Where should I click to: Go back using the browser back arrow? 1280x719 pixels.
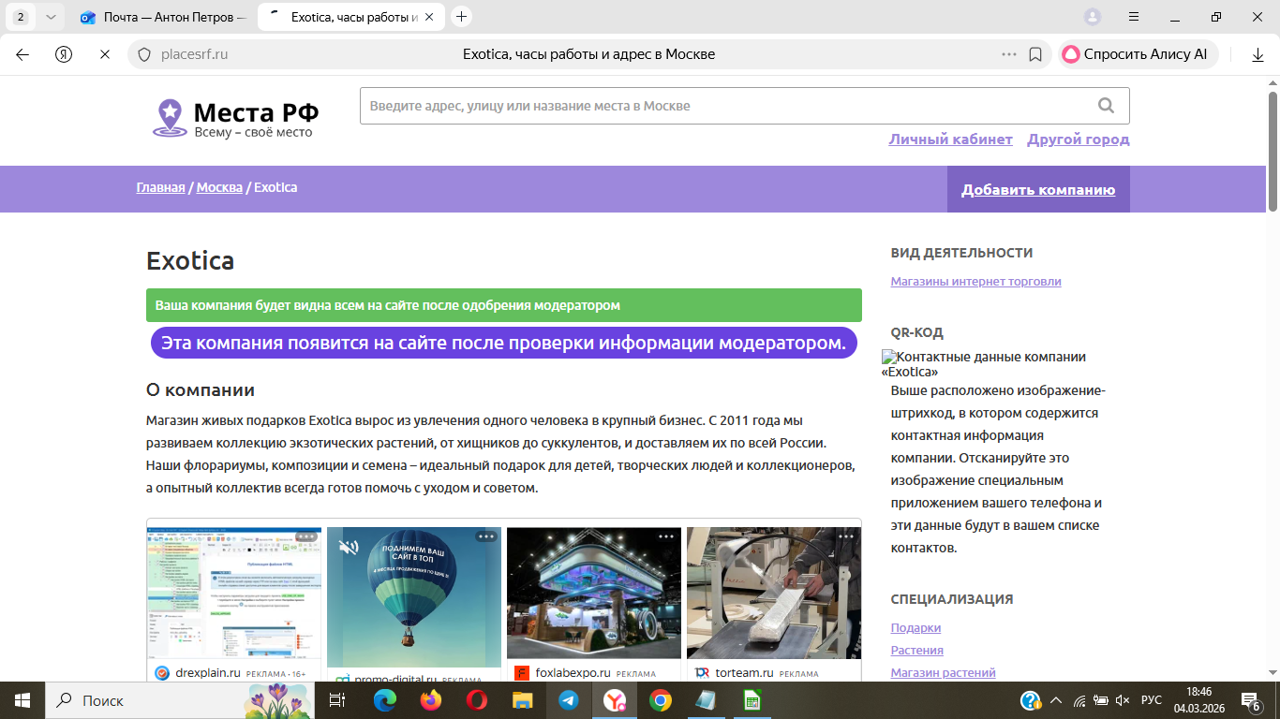pyautogui.click(x=22, y=54)
